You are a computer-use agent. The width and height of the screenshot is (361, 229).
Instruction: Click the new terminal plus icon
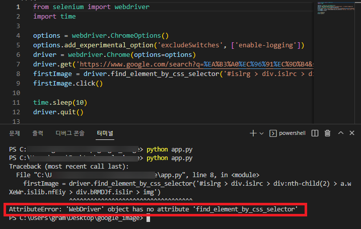[x=253, y=133]
